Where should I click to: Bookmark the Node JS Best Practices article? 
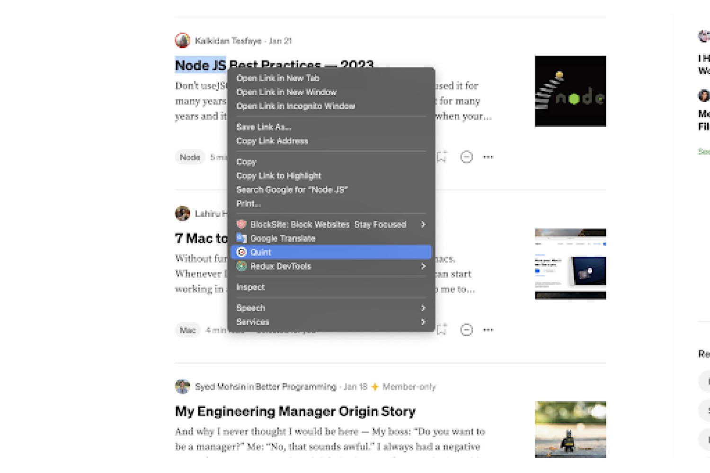442,157
